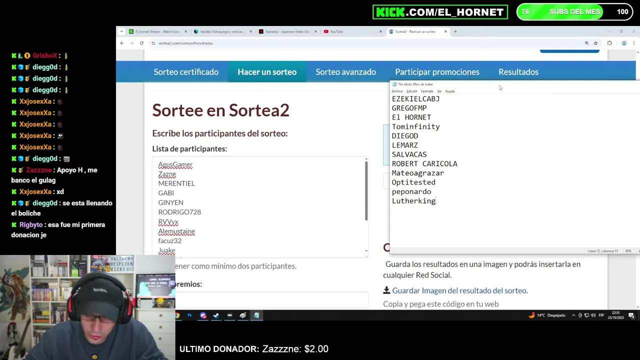Open the tab search dropdown arrow
The height and width of the screenshot is (360, 640).
click(x=121, y=31)
